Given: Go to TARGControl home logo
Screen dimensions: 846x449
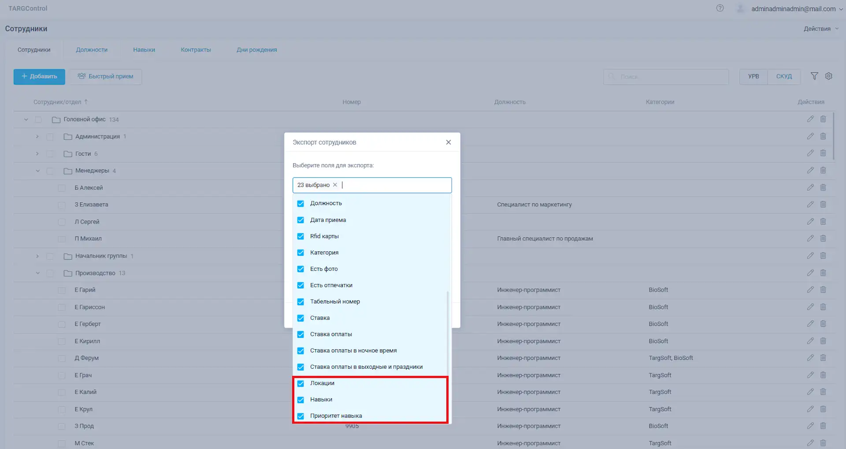Looking at the screenshot, I should point(28,8).
